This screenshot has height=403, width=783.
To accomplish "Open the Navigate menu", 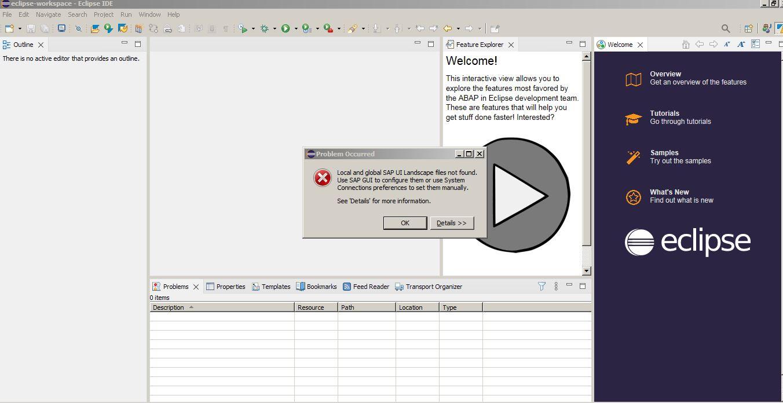I will point(48,14).
